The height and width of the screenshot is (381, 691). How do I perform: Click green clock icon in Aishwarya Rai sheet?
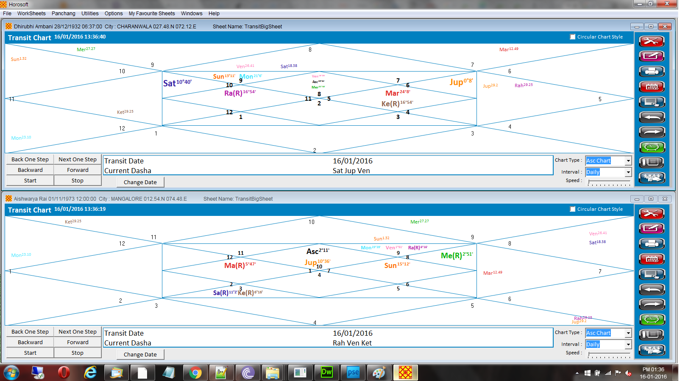652,320
